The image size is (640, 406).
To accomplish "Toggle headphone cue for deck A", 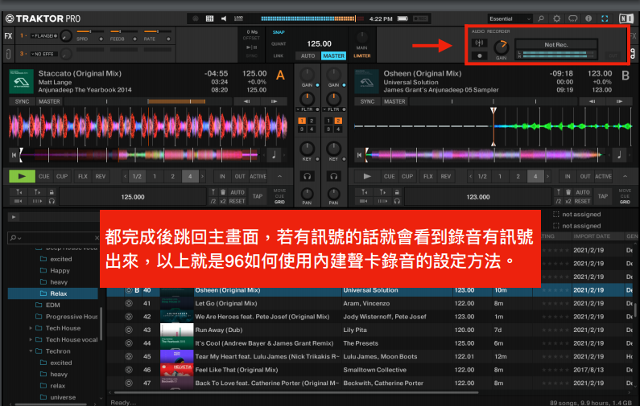I will (307, 176).
